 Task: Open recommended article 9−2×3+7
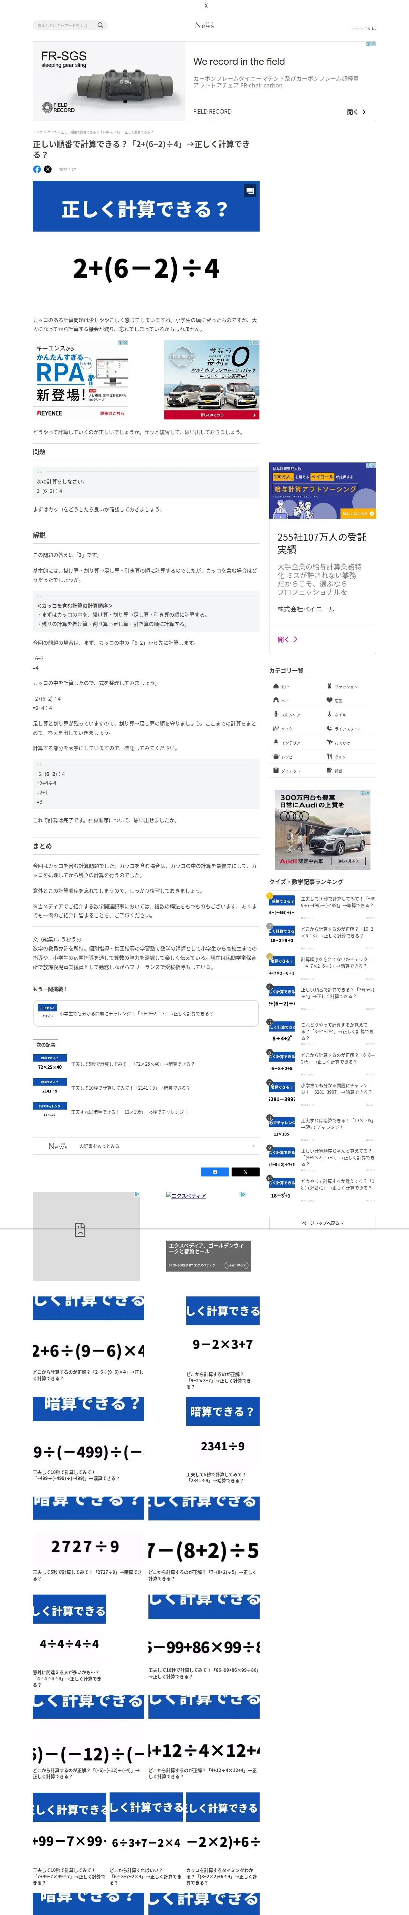pos(223,1343)
